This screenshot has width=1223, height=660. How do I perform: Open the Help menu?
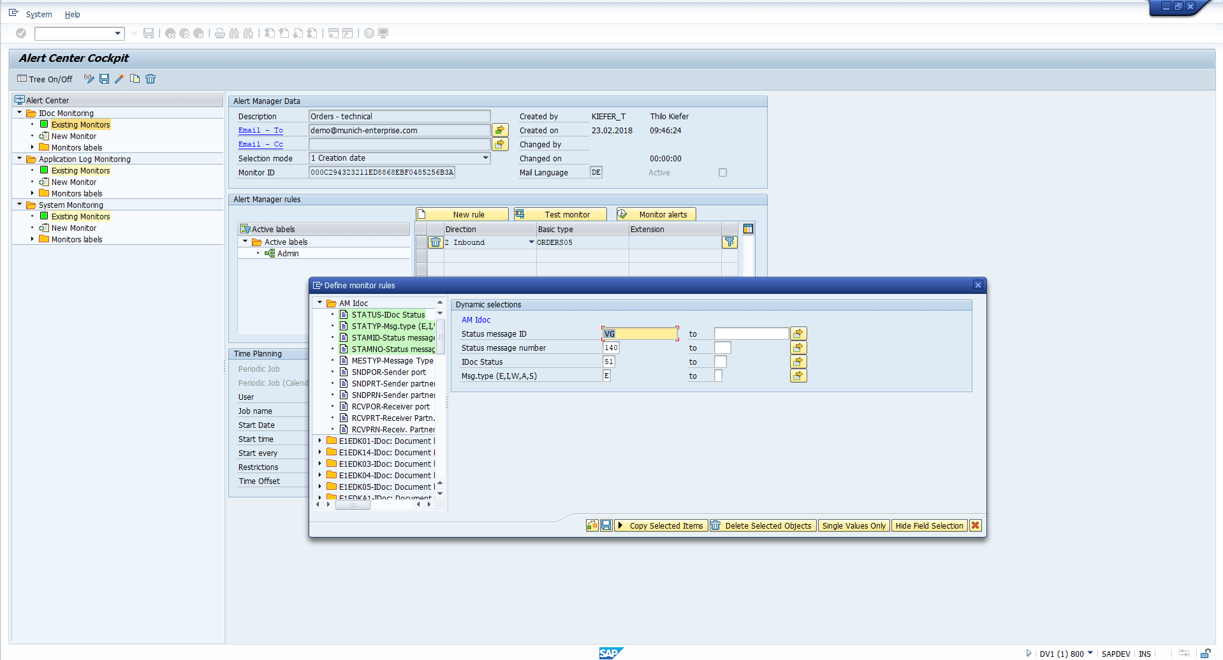(x=73, y=14)
